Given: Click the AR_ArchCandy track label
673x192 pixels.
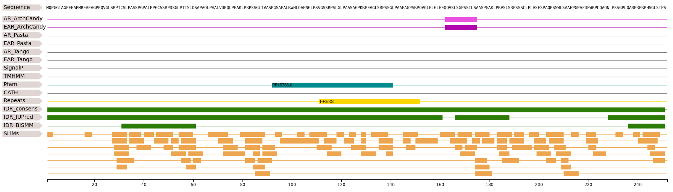Looking at the screenshot, I should click(x=23, y=19).
